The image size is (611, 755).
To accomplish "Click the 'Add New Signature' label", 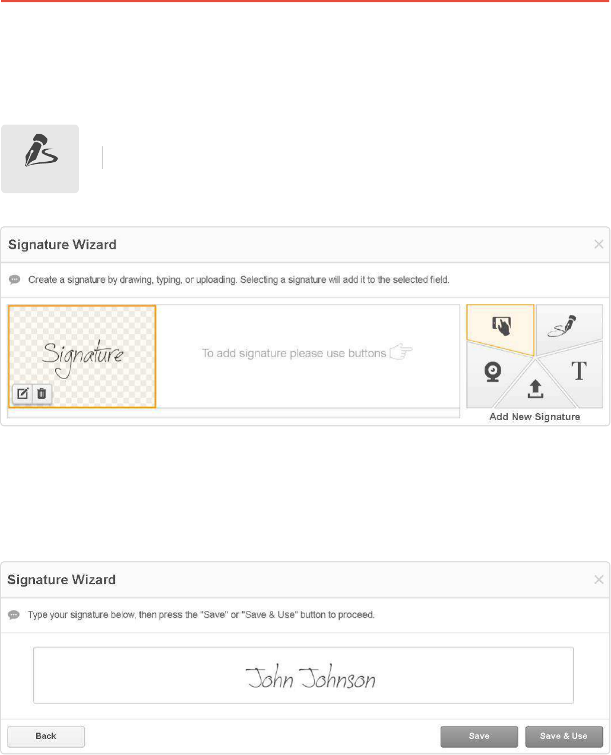I will click(x=534, y=417).
